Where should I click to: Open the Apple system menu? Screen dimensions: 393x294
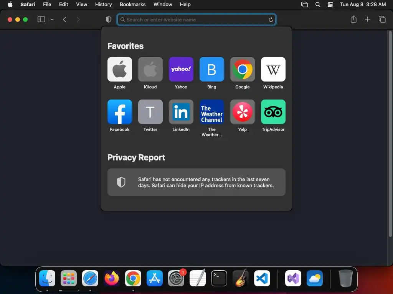coord(10,5)
